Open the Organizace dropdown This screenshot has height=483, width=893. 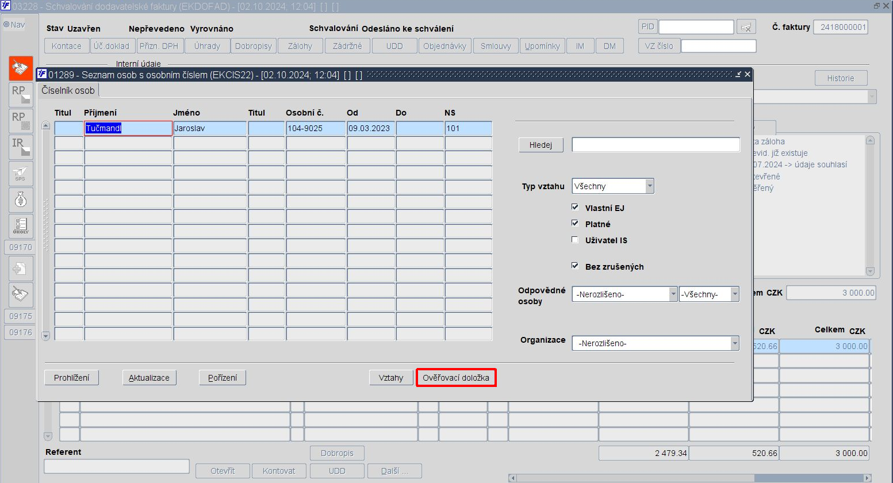(735, 343)
